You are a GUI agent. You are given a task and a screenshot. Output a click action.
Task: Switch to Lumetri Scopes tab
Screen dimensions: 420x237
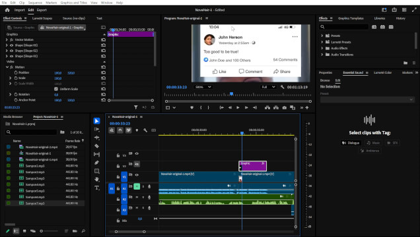(42, 18)
